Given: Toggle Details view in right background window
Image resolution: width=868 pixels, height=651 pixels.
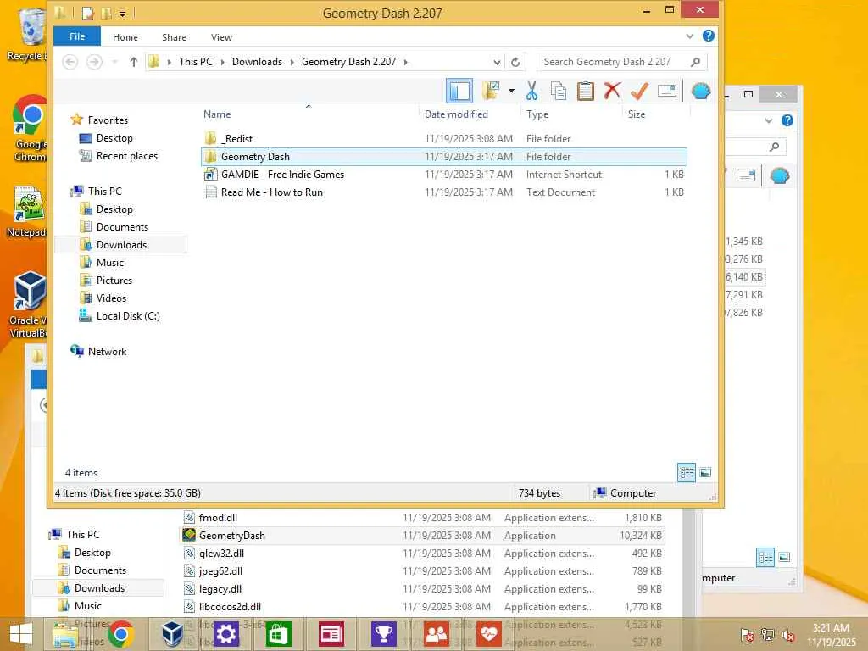Looking at the screenshot, I should [765, 557].
